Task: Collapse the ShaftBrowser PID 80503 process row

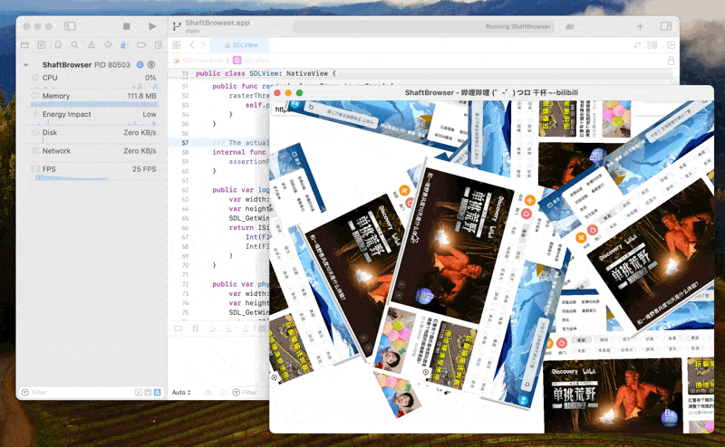Action: pyautogui.click(x=26, y=64)
